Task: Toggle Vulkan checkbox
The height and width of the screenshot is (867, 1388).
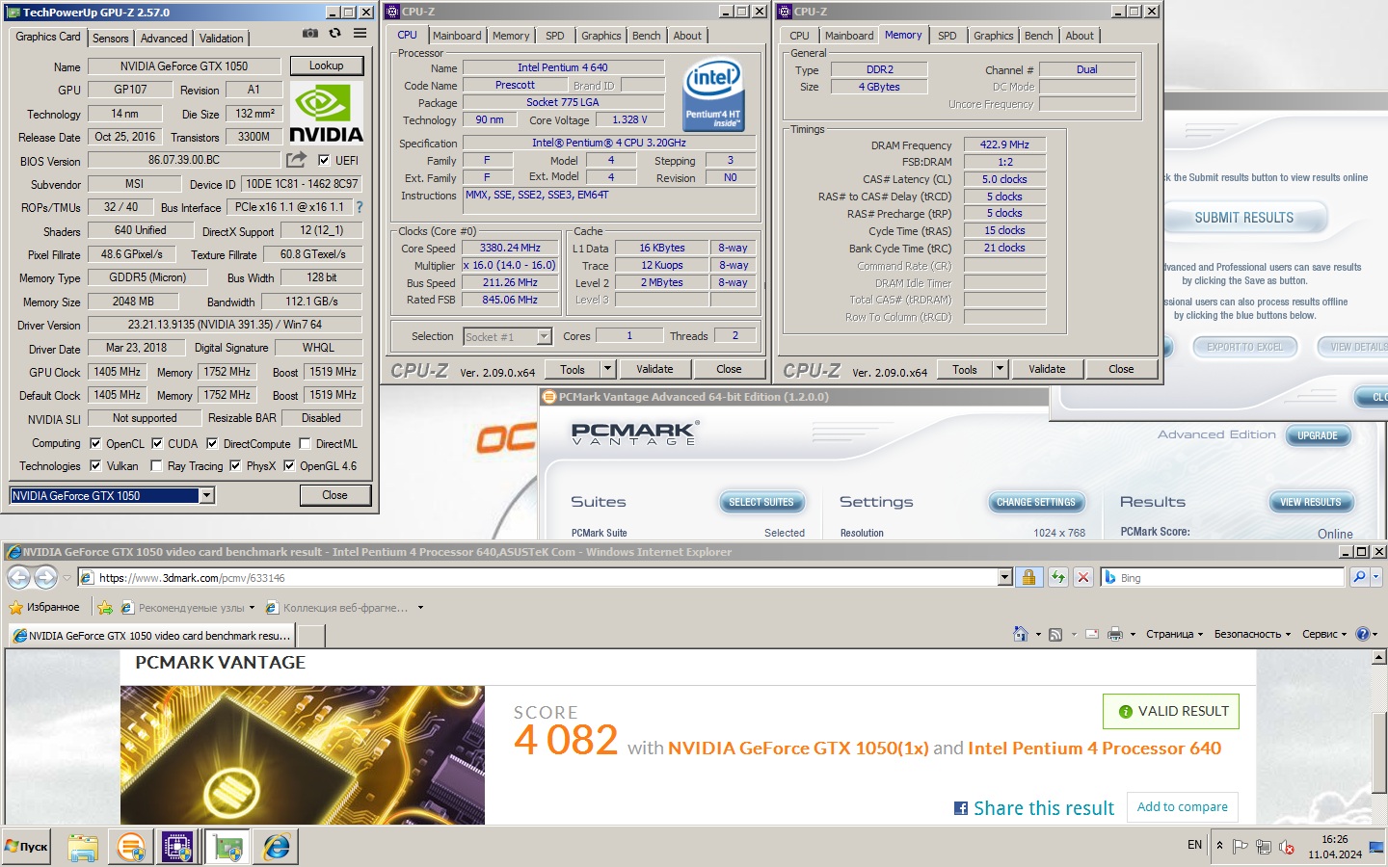Action: (x=95, y=466)
